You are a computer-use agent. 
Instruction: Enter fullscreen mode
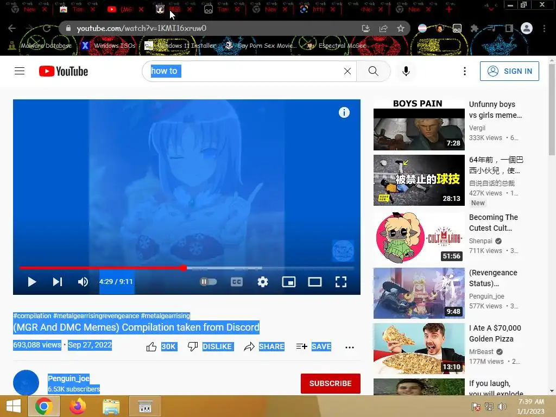(341, 282)
